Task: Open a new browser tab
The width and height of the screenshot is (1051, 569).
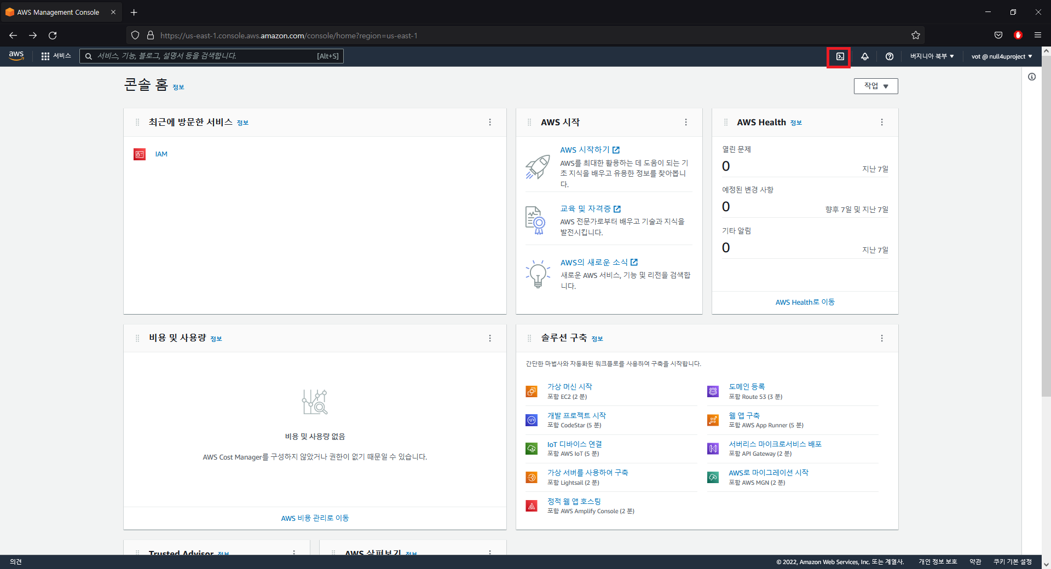Action: (x=134, y=12)
